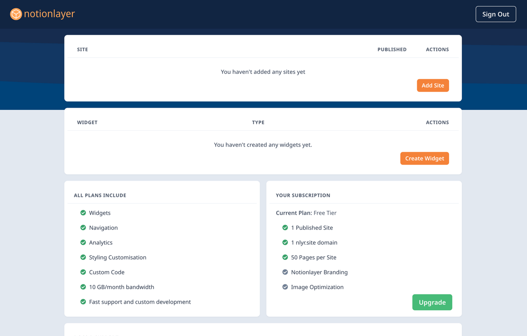
Task: Click the Analytics feature text
Action: 101,243
